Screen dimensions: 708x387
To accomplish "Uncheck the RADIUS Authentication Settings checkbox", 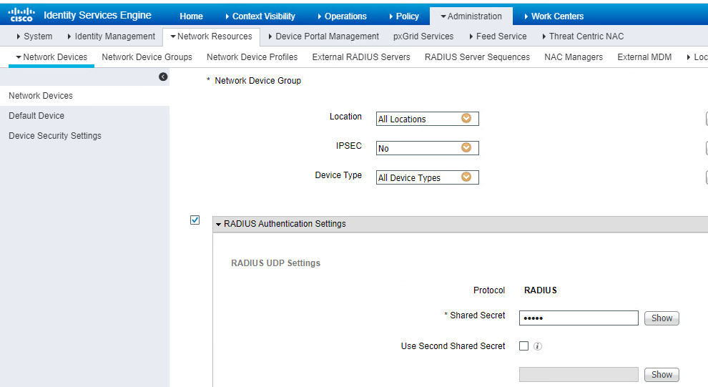I will 195,220.
